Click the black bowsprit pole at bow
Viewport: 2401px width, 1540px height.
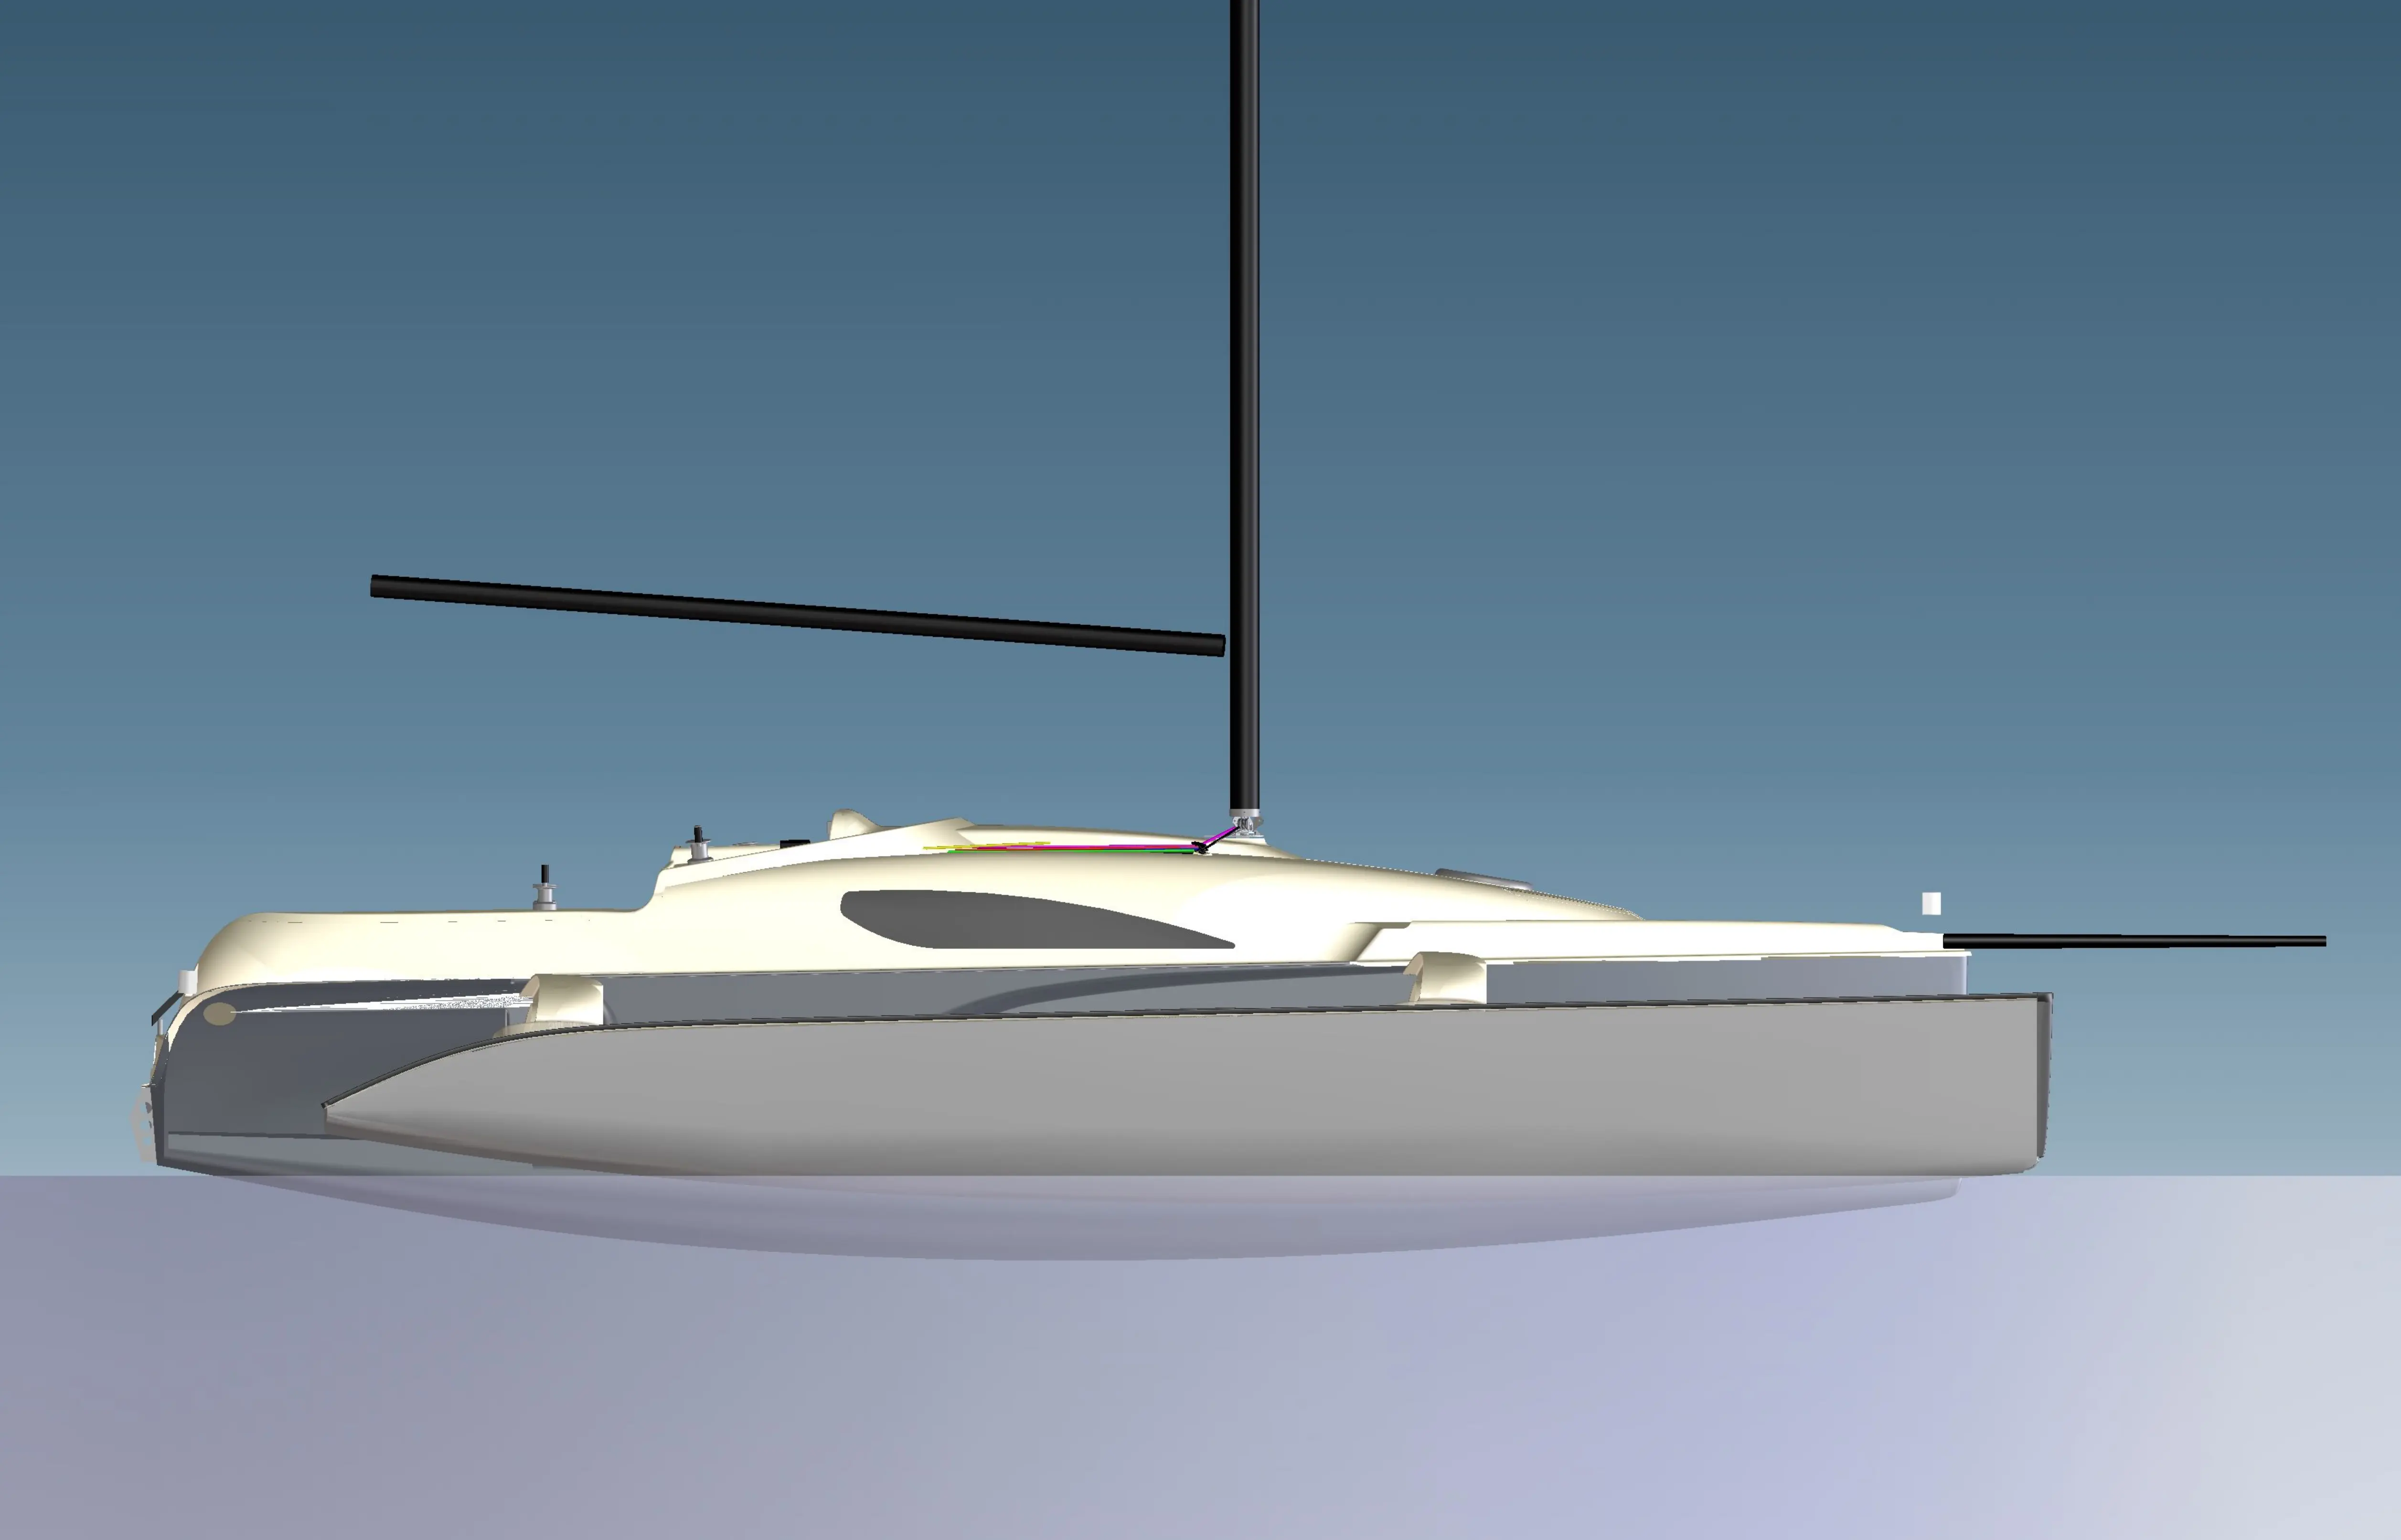(2133, 941)
